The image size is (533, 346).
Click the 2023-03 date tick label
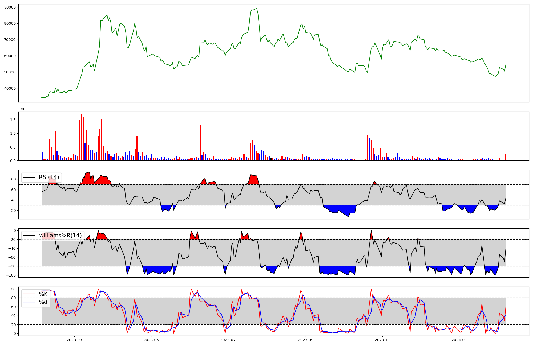click(x=74, y=340)
